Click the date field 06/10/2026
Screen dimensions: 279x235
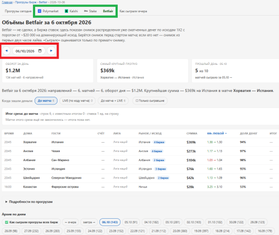(x=29, y=51)
